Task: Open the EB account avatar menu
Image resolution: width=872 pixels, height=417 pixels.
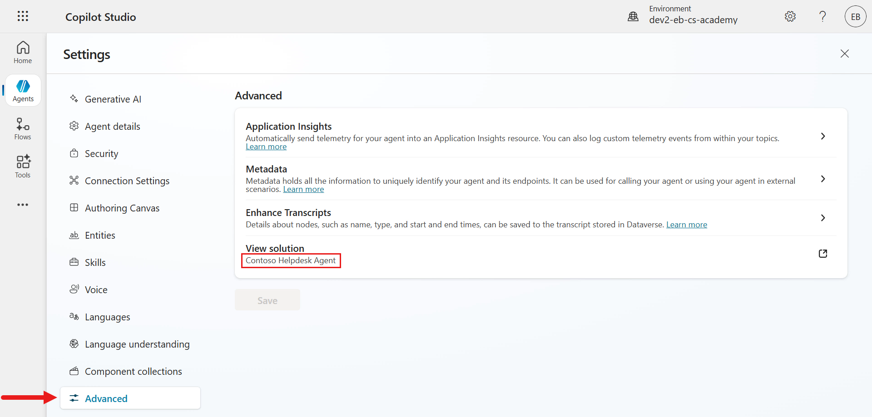Action: coord(855,16)
